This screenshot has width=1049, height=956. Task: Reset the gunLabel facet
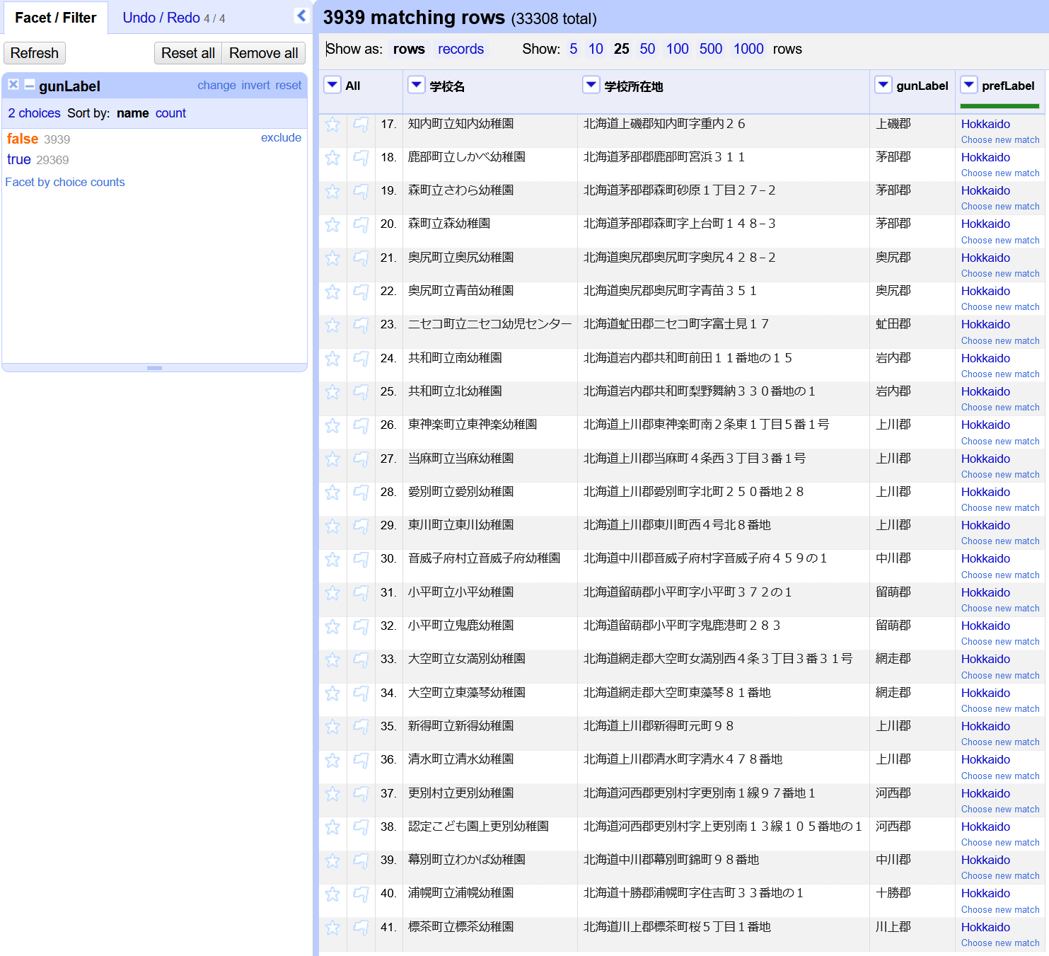point(289,85)
